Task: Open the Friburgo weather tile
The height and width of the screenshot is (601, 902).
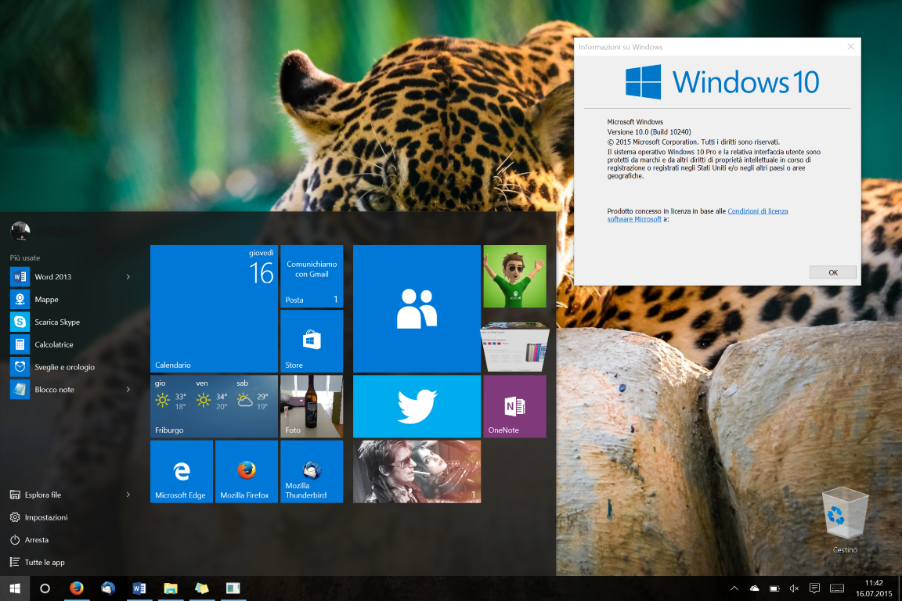Action: point(214,407)
